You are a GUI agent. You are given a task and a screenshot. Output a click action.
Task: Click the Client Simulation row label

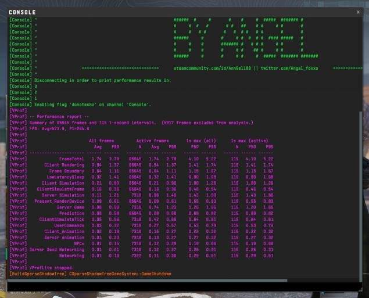[63, 183]
